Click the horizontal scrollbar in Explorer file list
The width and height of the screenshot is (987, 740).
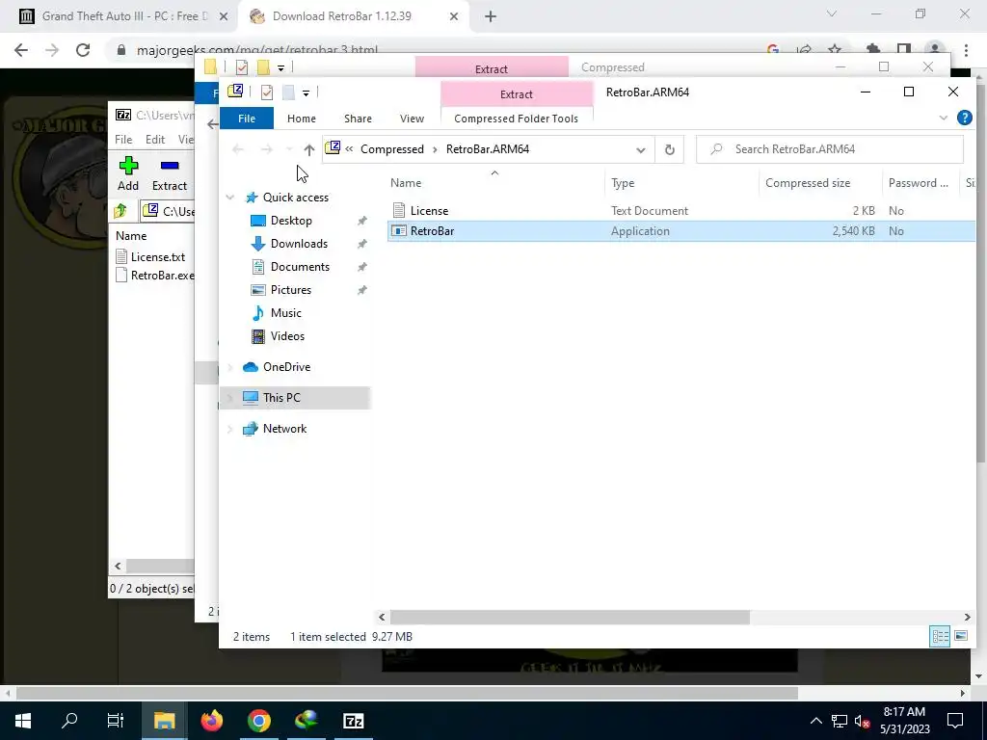(x=570, y=618)
